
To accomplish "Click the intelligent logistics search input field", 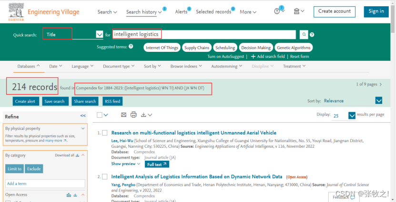I will 204,35.
